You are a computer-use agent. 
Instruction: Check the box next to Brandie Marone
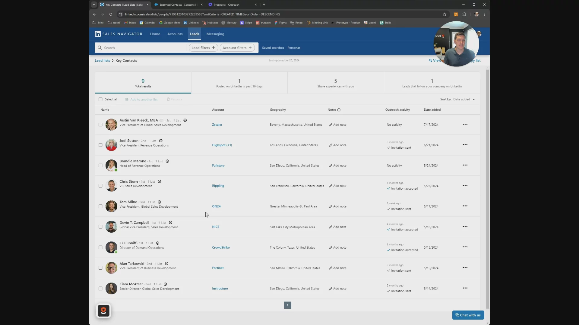(x=100, y=166)
